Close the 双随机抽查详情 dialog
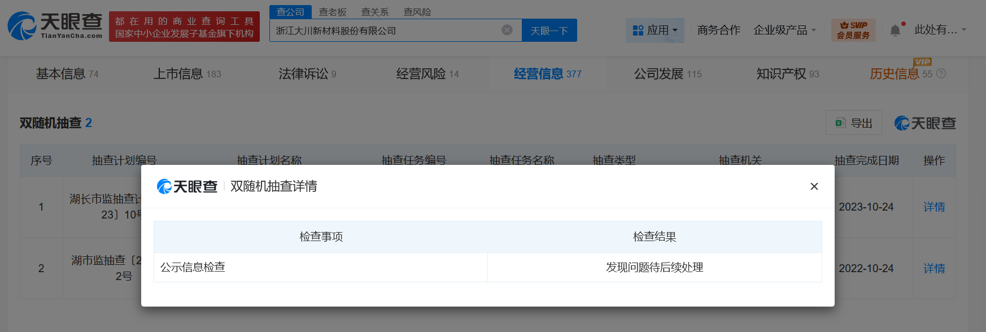Image resolution: width=986 pixels, height=332 pixels. 814,186
